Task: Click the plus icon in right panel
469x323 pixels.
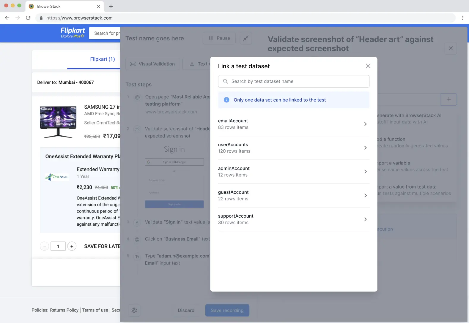Action: tap(449, 99)
